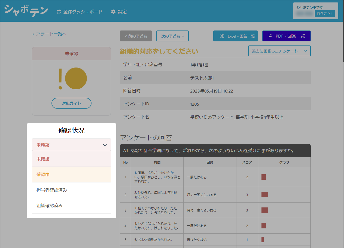The image size is (344, 248).
Task: Click the 質問 column header
Action: coord(157,163)
